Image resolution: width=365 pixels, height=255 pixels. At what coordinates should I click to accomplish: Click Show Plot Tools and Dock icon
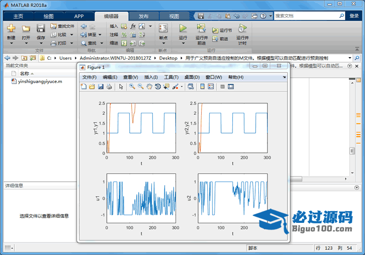click(x=231, y=87)
